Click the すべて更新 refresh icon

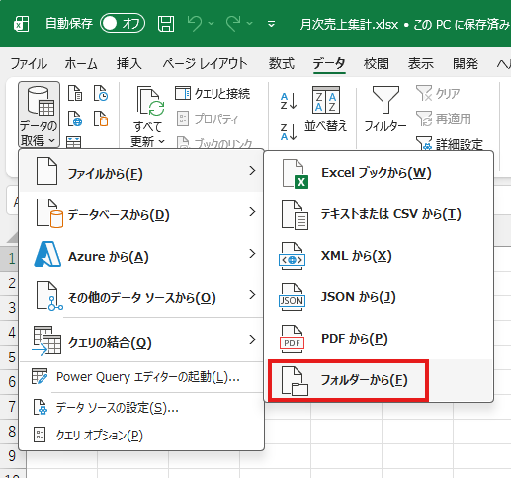pyautogui.click(x=150, y=102)
